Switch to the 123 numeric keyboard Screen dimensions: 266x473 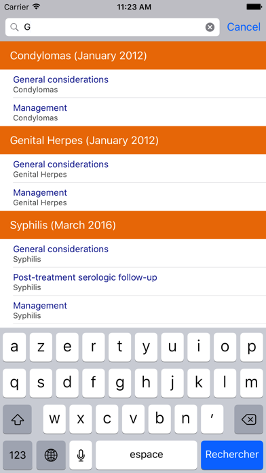point(18,455)
